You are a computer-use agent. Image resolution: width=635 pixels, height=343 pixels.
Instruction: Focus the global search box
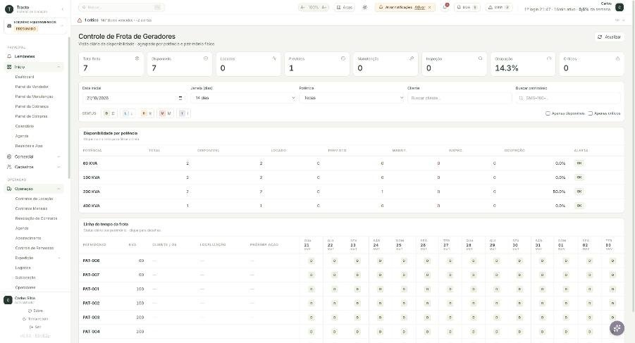pos(121,7)
